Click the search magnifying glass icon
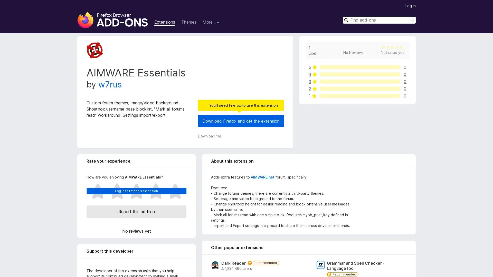The width and height of the screenshot is (493, 277). [346, 20]
